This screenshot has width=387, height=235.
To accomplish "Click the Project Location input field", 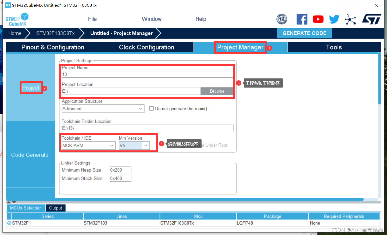I will [x=131, y=91].
